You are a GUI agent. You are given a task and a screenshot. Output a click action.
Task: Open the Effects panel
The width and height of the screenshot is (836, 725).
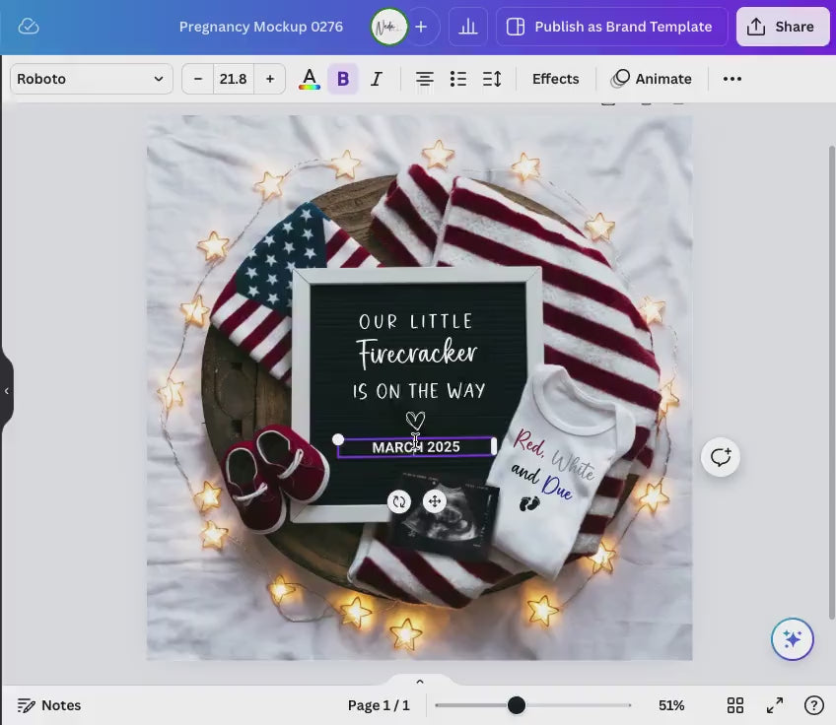pyautogui.click(x=555, y=79)
